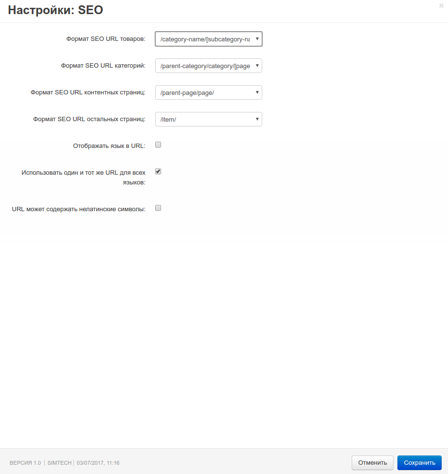This screenshot has height=474, width=448.
Task: Click the 'Сохранить' button
Action: point(420,463)
